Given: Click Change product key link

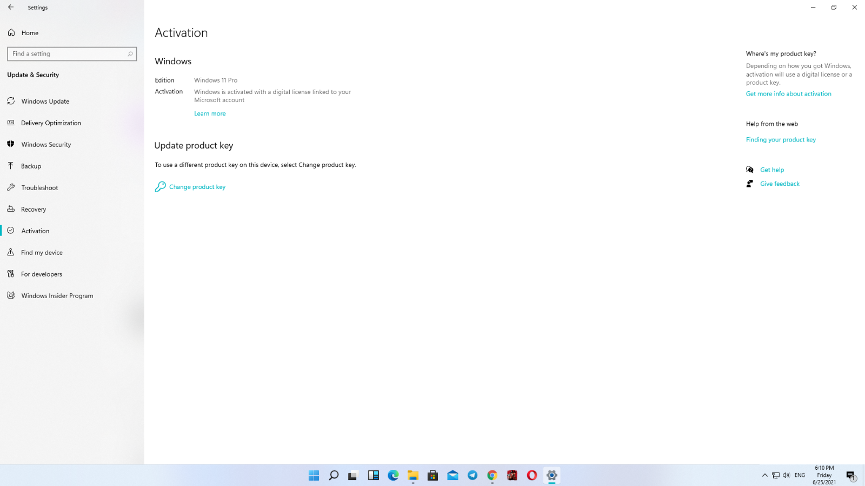Looking at the screenshot, I should point(197,187).
